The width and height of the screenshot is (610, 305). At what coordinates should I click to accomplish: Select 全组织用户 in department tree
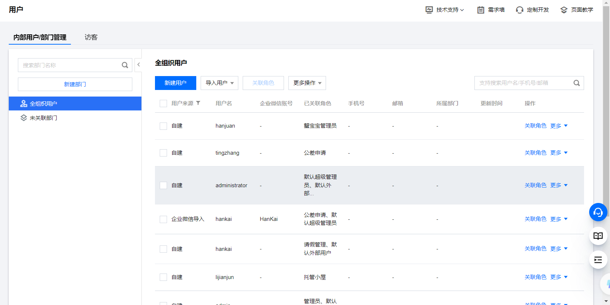click(75, 103)
